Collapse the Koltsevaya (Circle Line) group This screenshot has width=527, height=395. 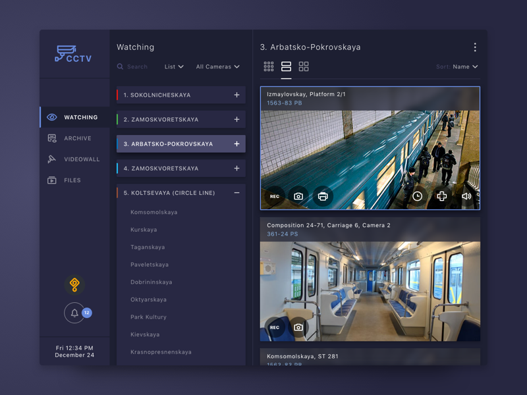click(236, 193)
